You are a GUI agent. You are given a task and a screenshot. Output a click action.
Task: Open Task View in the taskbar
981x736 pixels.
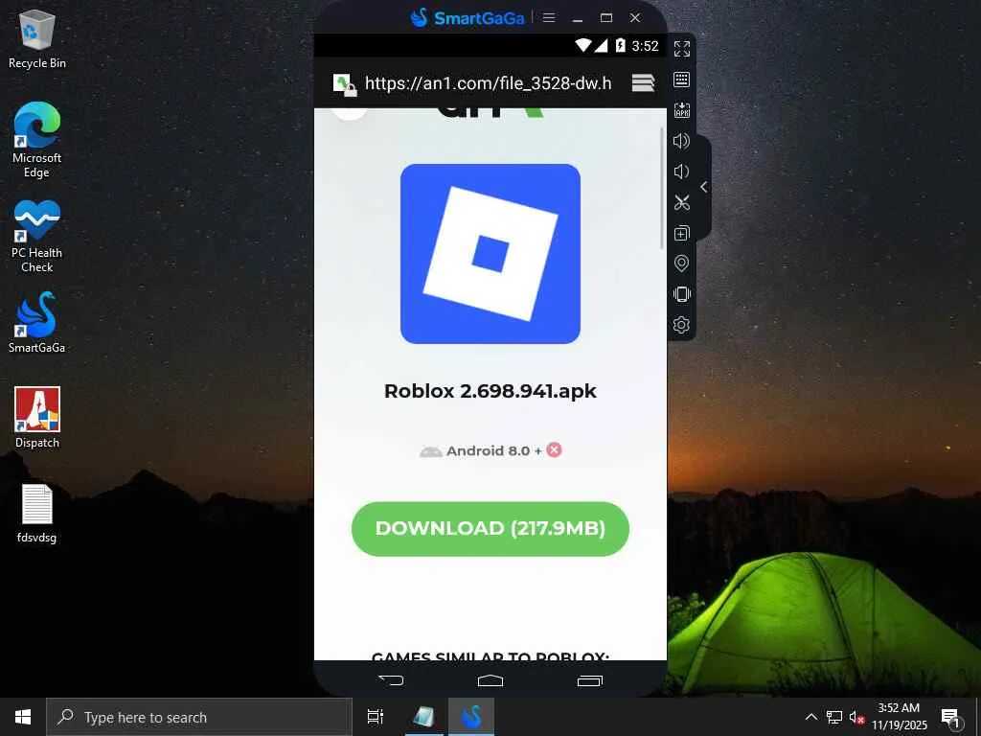tap(376, 717)
